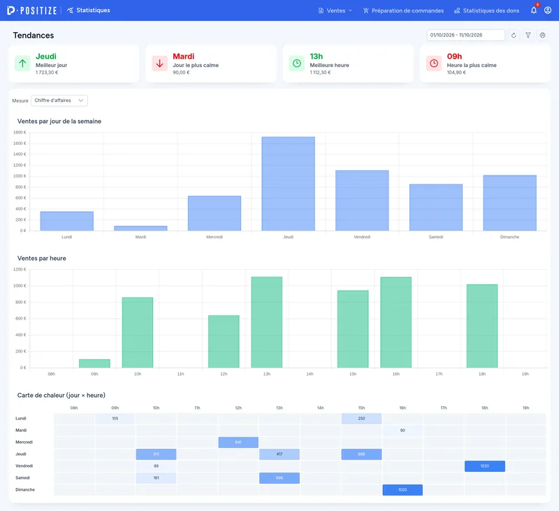
Task: Select the Jeudi bar in weekday sales chart
Action: tap(289, 184)
